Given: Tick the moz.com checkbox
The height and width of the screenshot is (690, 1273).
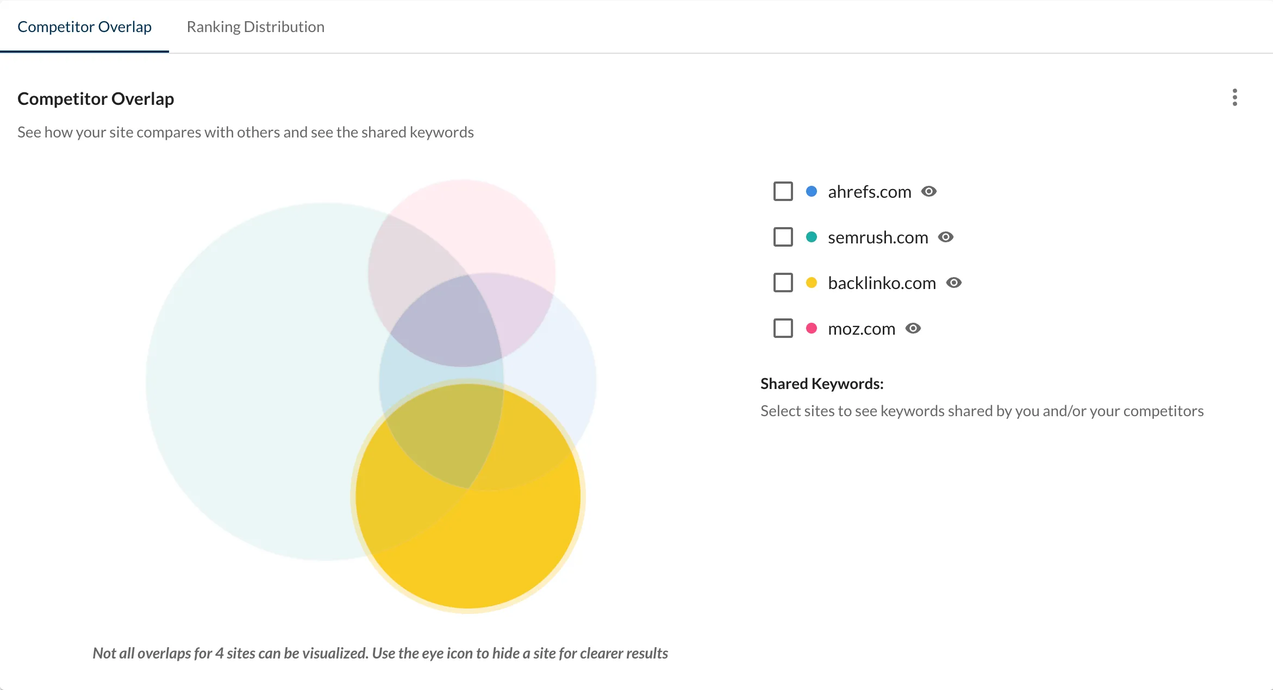Looking at the screenshot, I should click(783, 328).
